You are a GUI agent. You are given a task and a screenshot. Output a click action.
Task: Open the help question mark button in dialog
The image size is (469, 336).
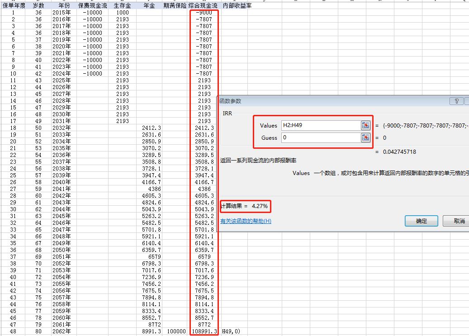tap(456, 101)
